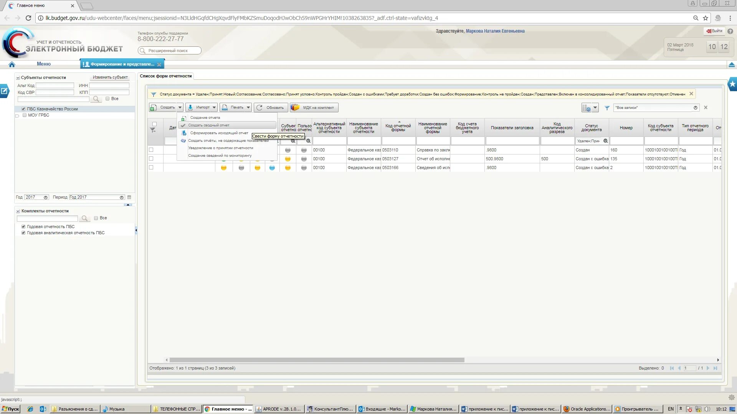The height and width of the screenshot is (414, 737).
Task: Check the checkbox of the 0503127 row
Action: click(x=151, y=159)
